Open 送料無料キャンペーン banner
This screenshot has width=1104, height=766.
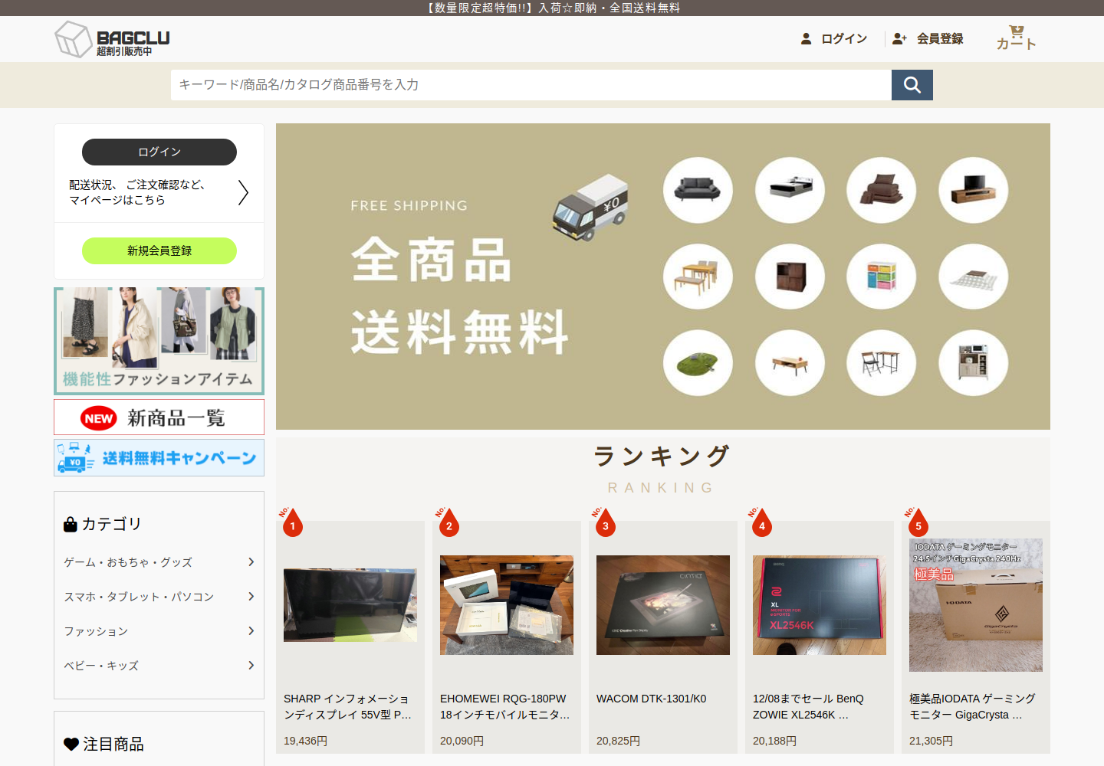coord(159,457)
